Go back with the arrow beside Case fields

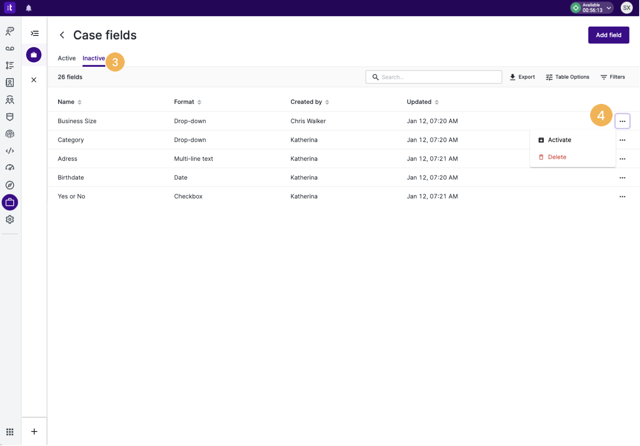pyautogui.click(x=62, y=35)
